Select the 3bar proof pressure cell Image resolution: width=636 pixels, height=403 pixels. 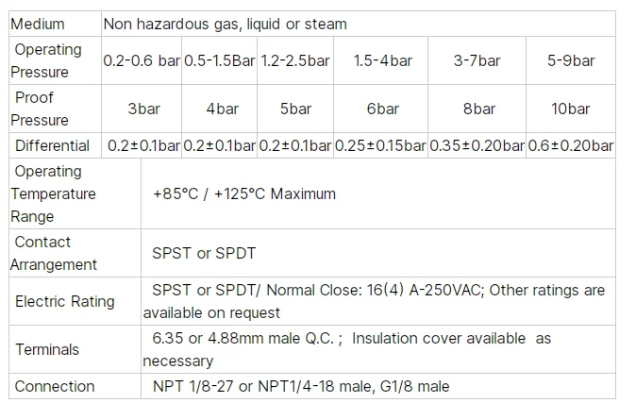[x=143, y=109]
